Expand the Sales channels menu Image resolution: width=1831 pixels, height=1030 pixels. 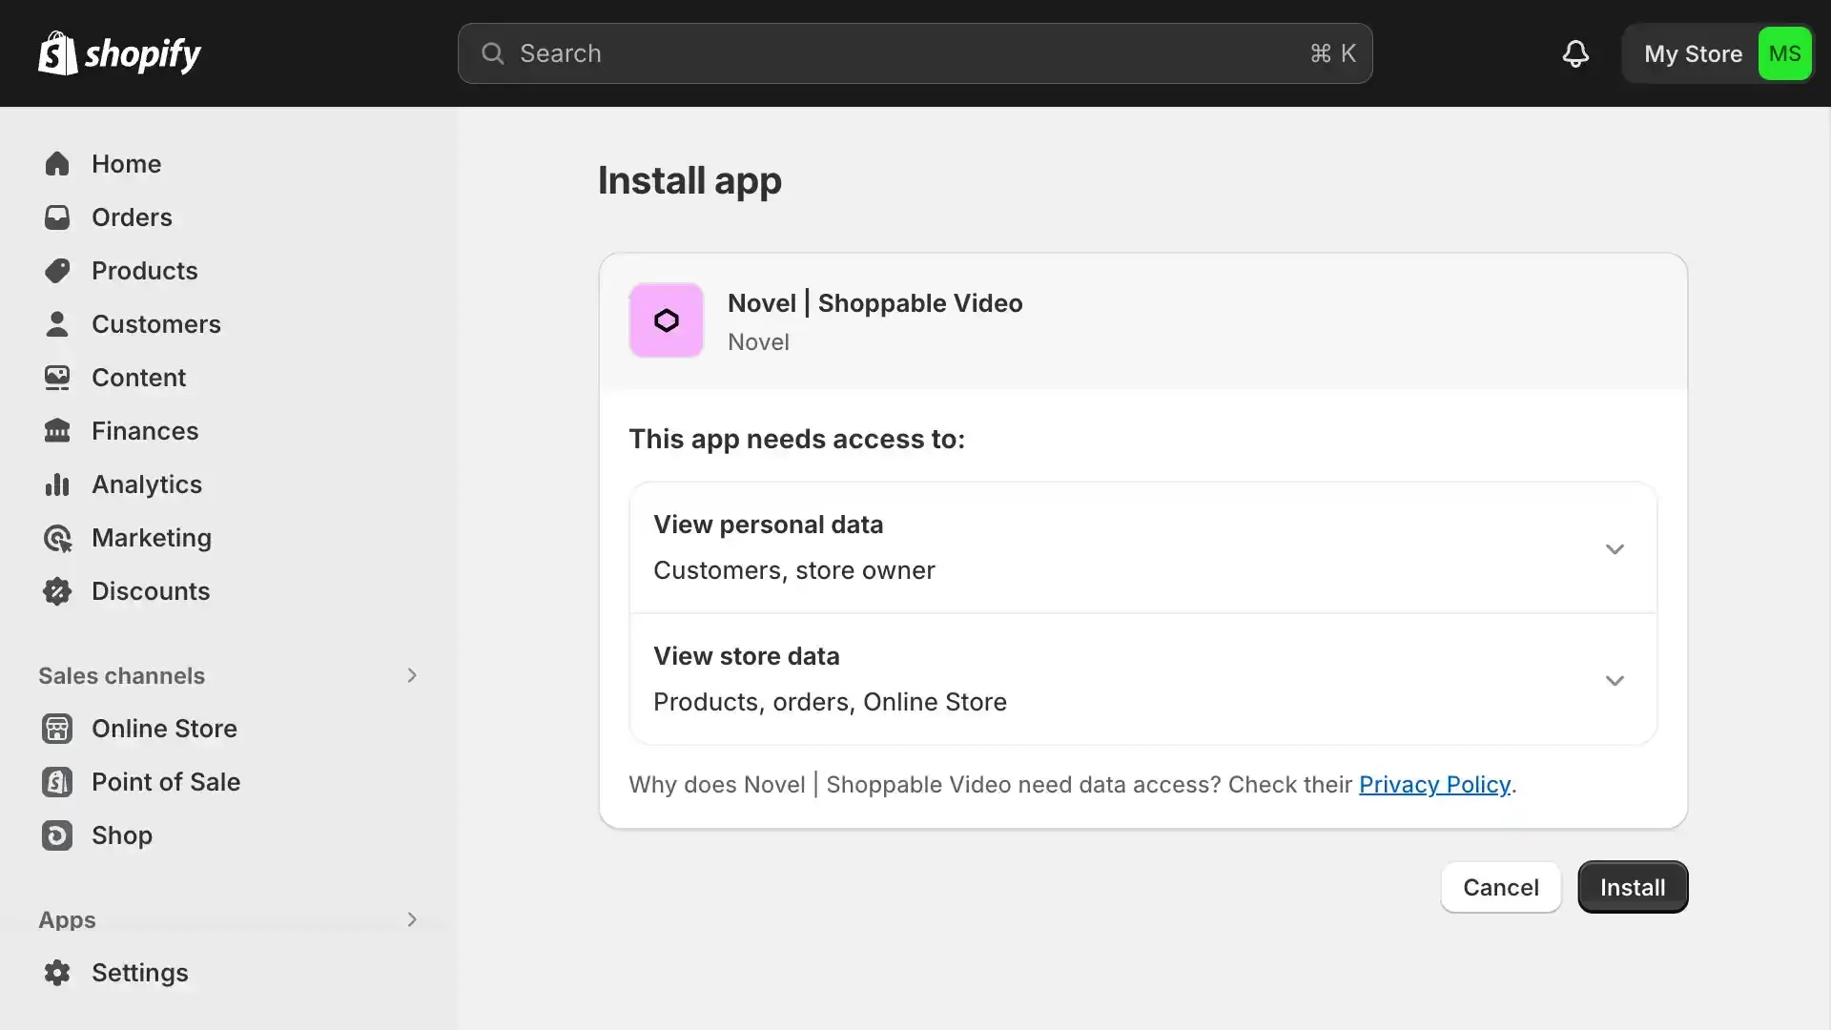[x=410, y=675]
